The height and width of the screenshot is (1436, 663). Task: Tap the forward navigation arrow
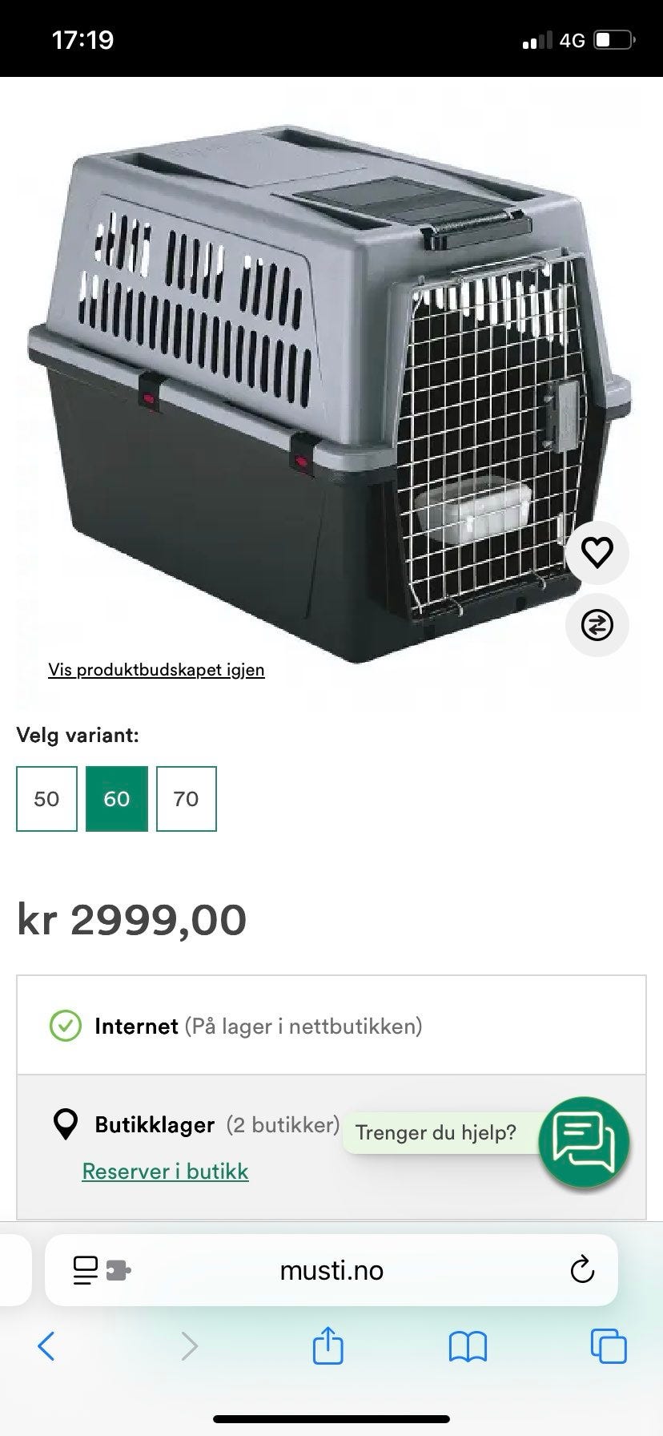pyautogui.click(x=189, y=1346)
